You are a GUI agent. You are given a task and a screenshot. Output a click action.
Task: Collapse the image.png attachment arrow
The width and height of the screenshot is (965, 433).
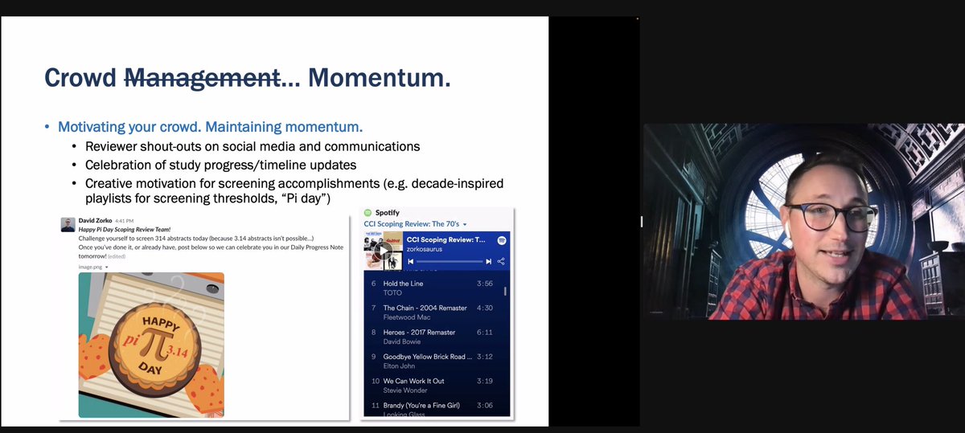(106, 266)
